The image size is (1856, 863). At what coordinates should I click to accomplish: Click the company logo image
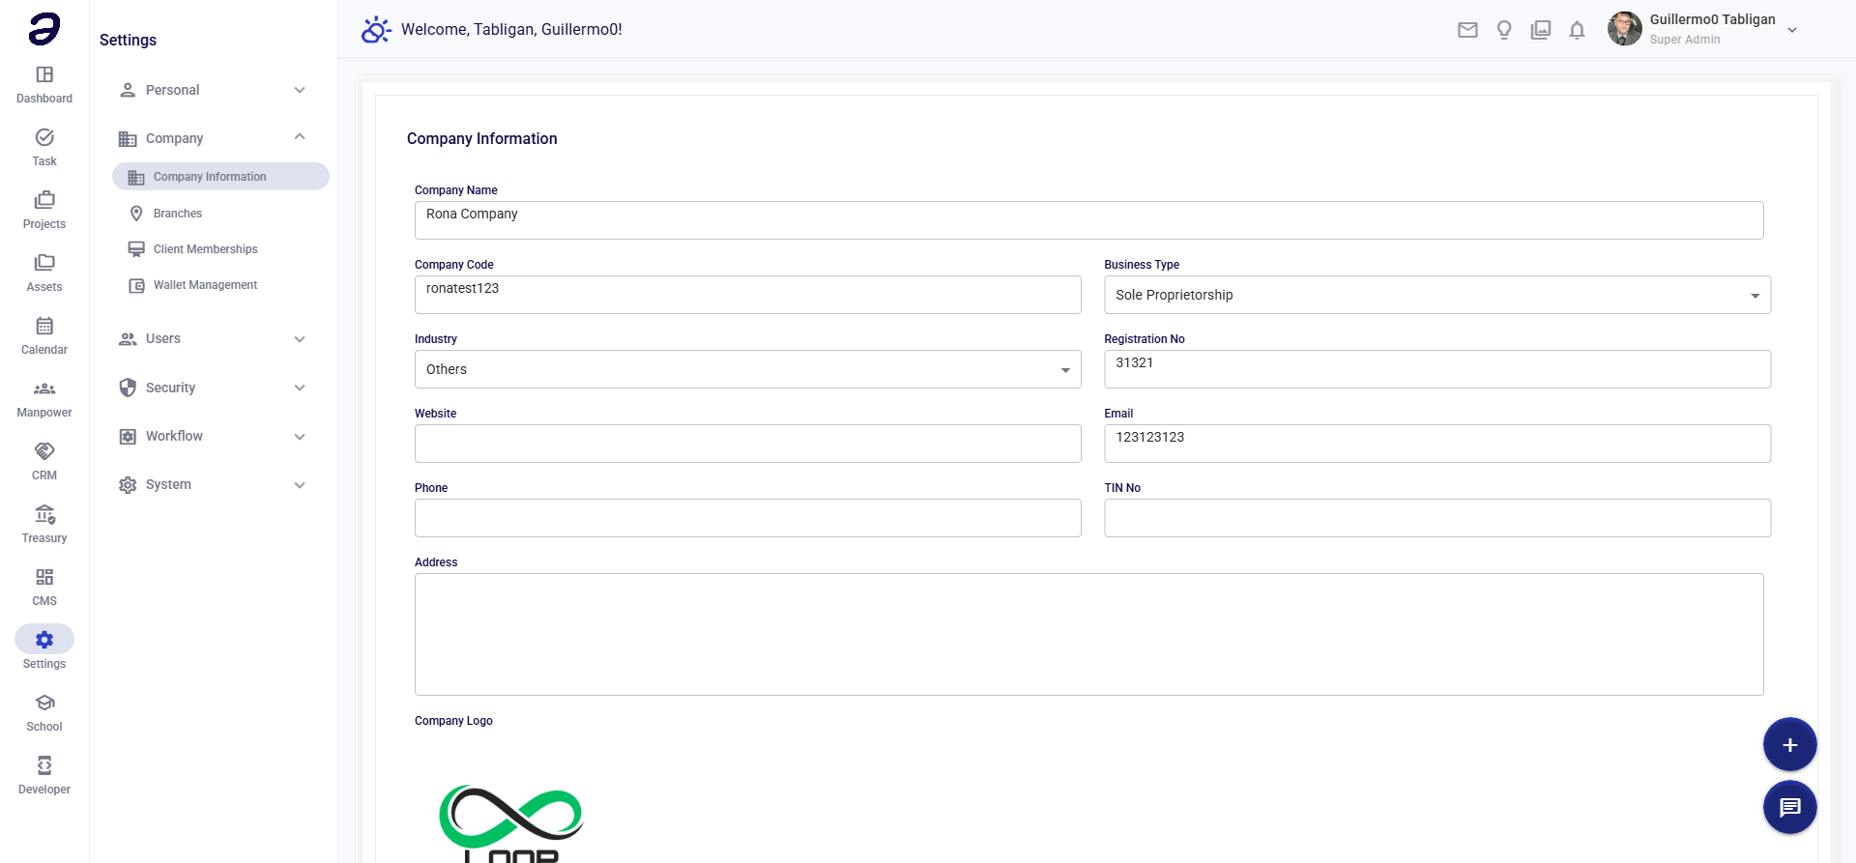(511, 822)
